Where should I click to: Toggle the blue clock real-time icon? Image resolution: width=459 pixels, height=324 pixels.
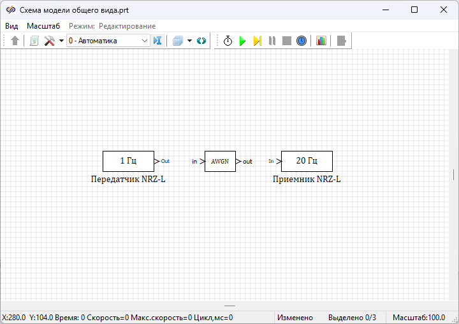302,41
